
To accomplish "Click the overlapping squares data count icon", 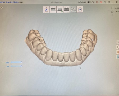I will click(112, 12).
